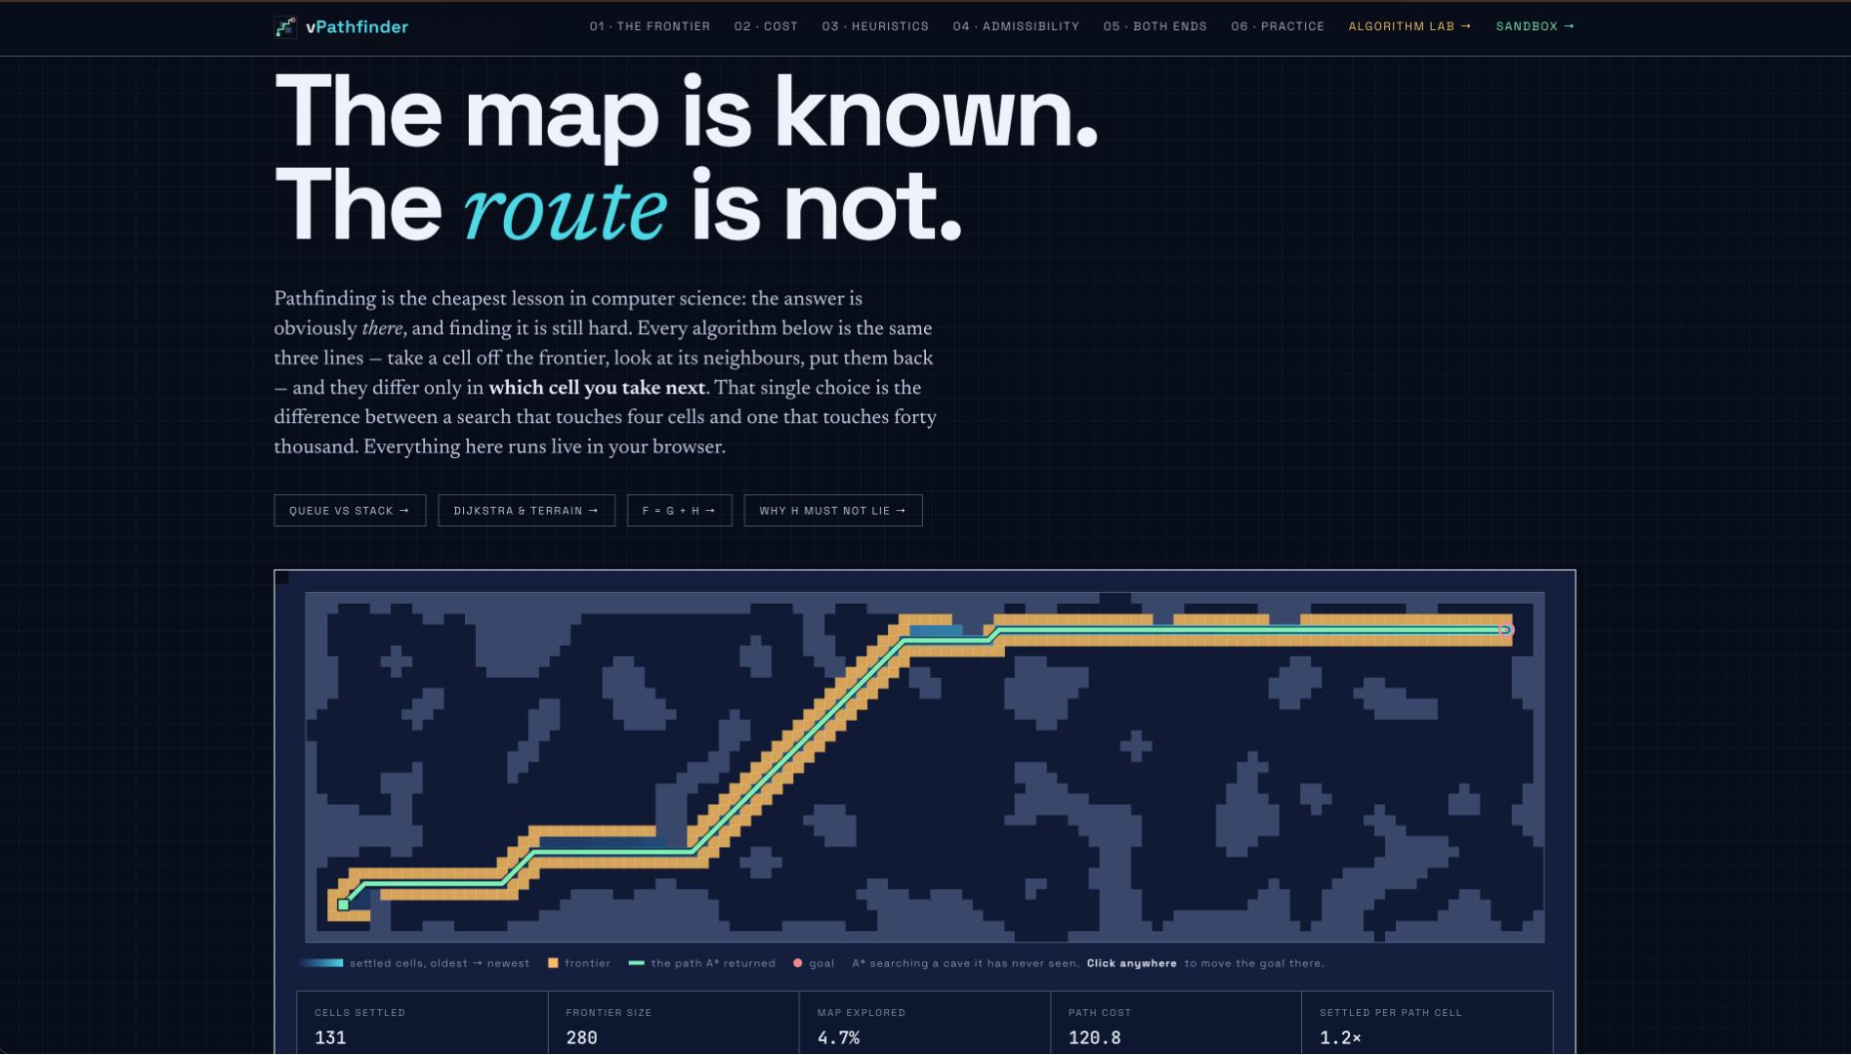This screenshot has height=1055, width=1851.
Task: Click the orange frontier legend swatch
Action: point(553,963)
